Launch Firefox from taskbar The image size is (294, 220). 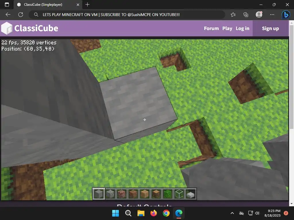pyautogui.click(x=154, y=213)
